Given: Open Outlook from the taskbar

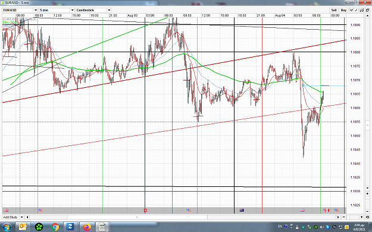Looking at the screenshot, I should tap(23, 227).
